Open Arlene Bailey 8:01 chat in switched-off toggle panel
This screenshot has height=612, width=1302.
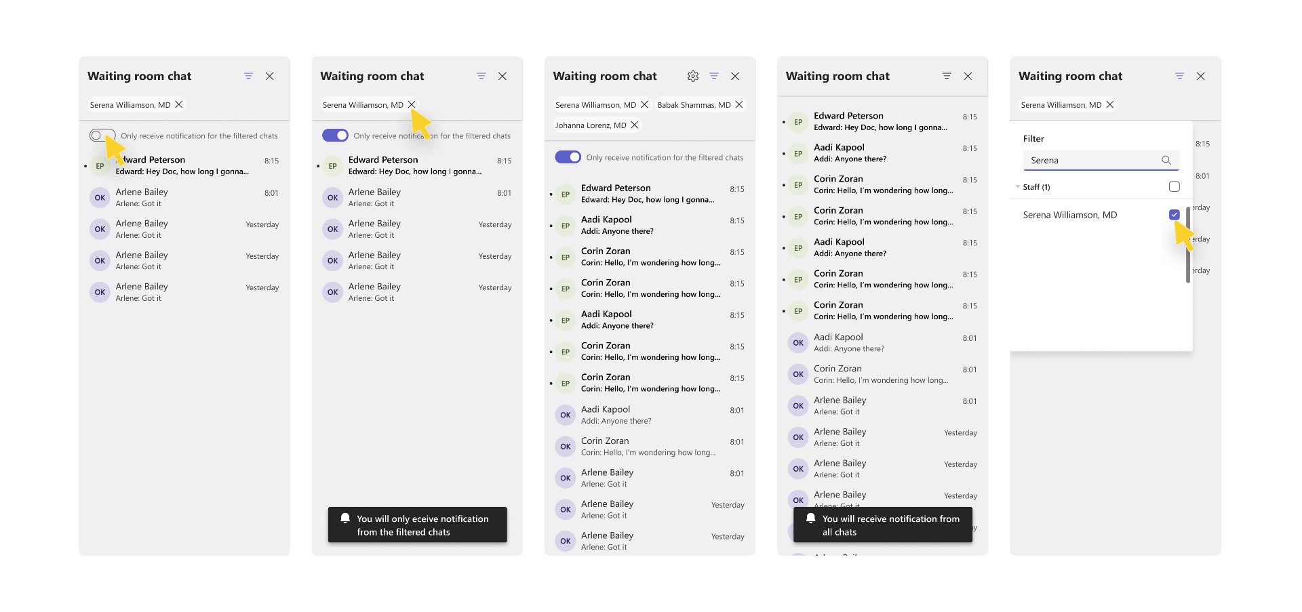[184, 198]
